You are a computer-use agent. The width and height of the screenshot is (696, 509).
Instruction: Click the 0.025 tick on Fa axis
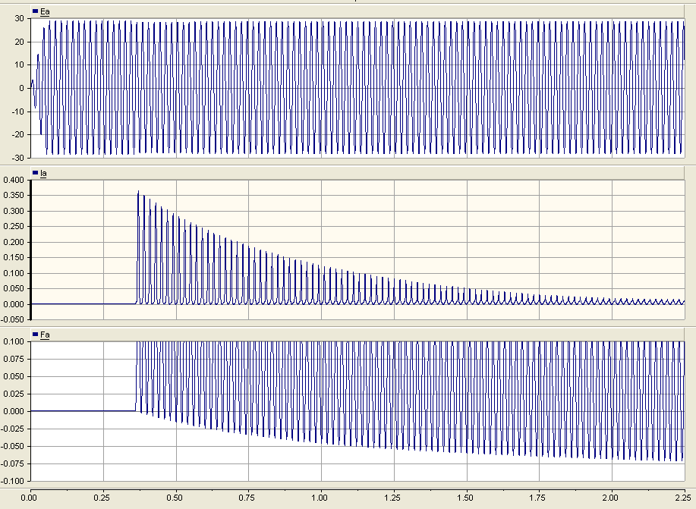[14, 394]
